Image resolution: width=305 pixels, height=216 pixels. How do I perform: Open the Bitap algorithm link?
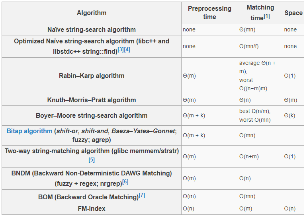tap(29, 131)
